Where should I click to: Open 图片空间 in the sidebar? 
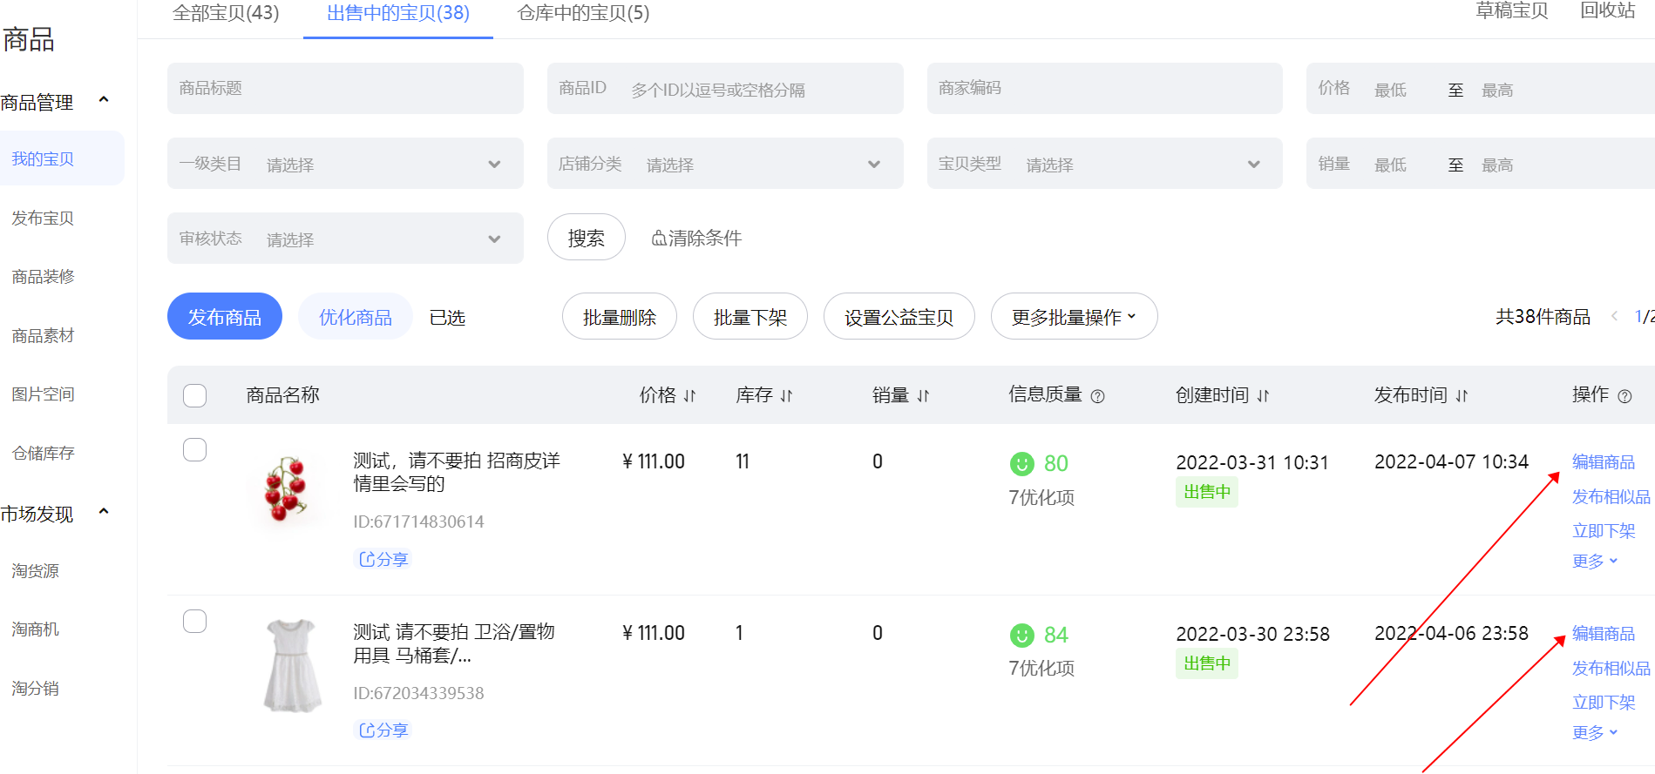[43, 394]
